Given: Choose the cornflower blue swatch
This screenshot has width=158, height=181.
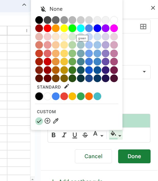Looking at the screenshot, I should point(89,28).
